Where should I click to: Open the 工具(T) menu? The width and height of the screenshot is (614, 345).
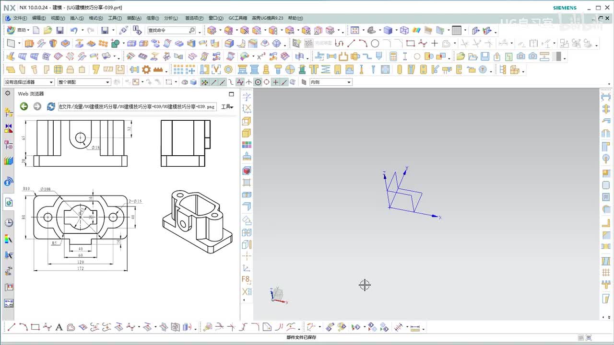coord(115,18)
